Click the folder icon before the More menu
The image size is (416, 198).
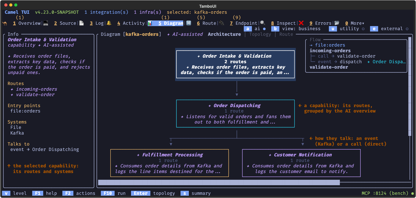(x=337, y=23)
